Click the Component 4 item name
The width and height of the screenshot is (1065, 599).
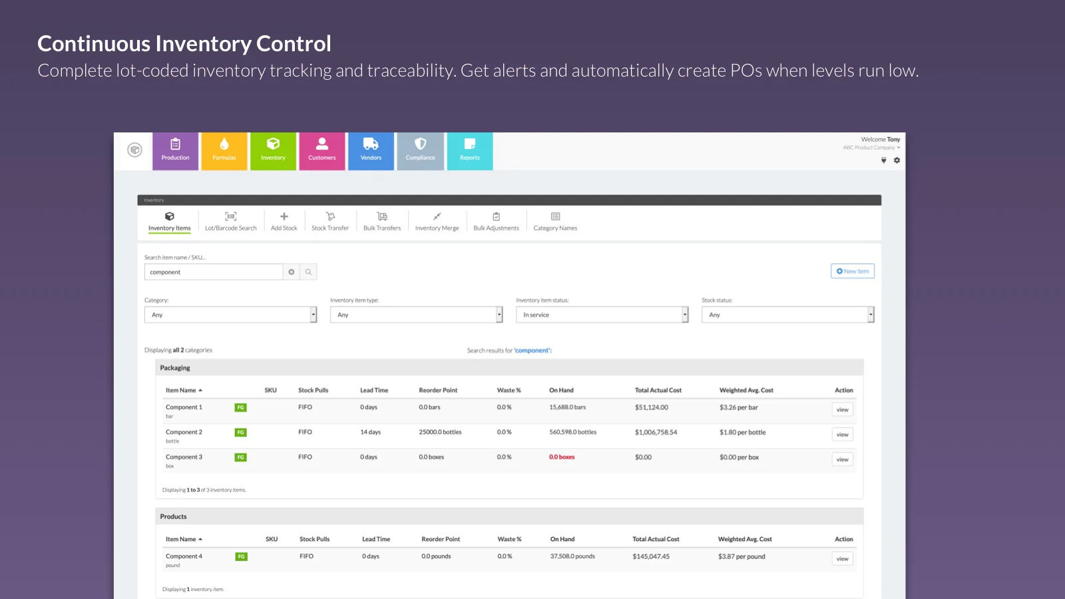pyautogui.click(x=184, y=556)
